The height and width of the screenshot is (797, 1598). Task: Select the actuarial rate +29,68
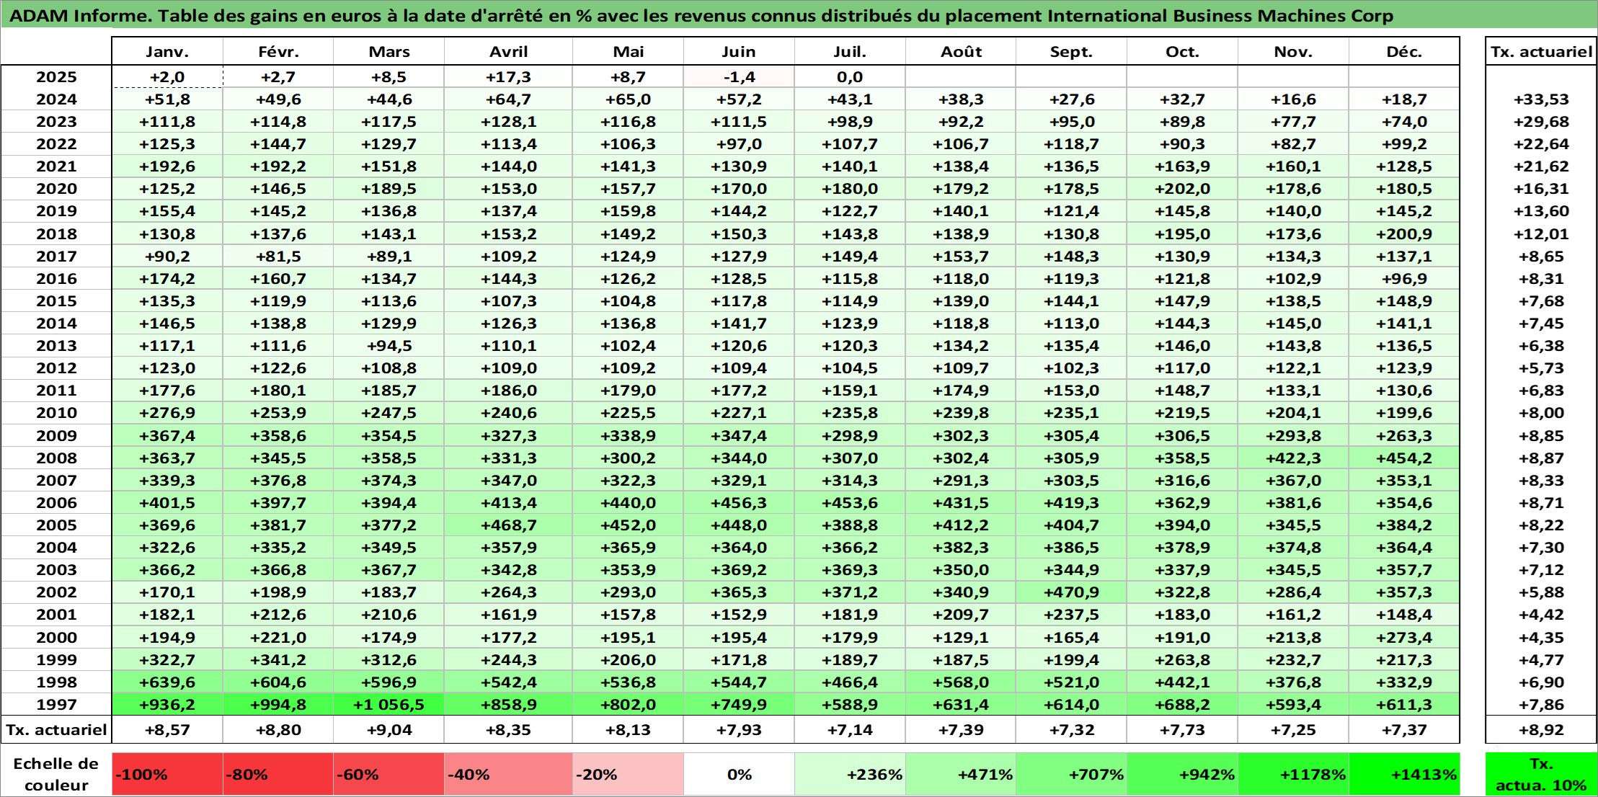click(1541, 122)
